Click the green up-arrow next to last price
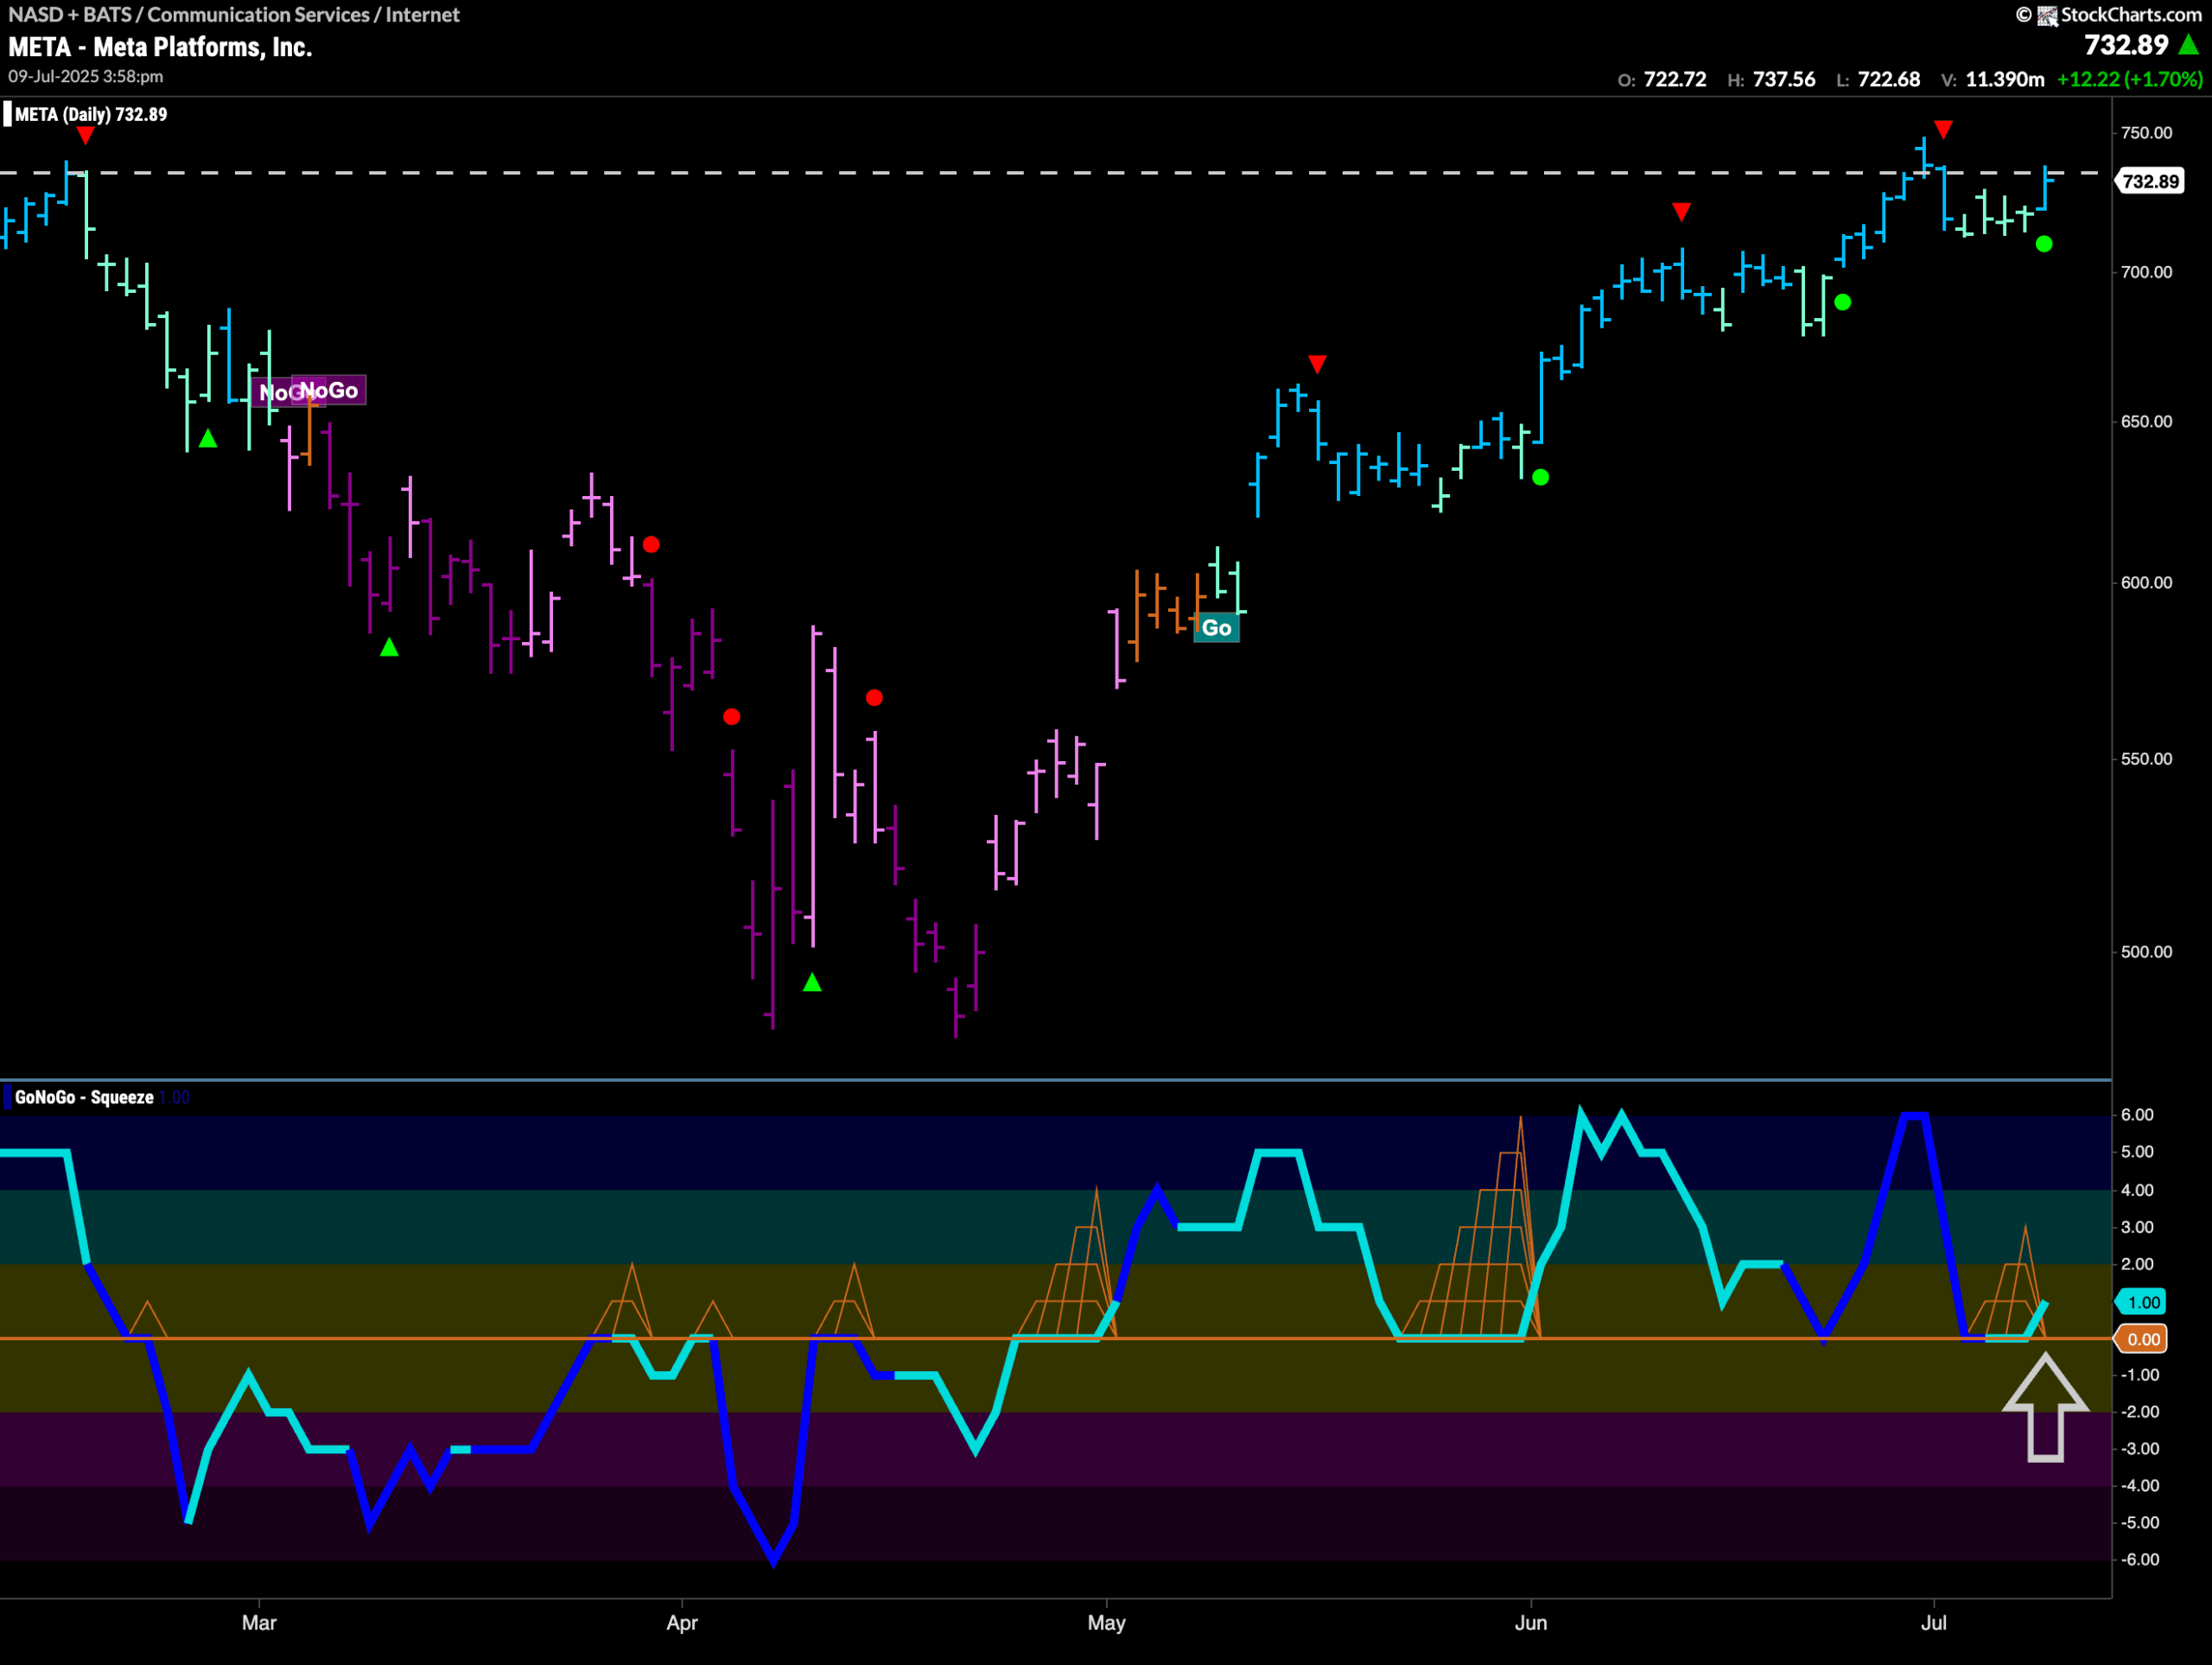 tap(2188, 45)
